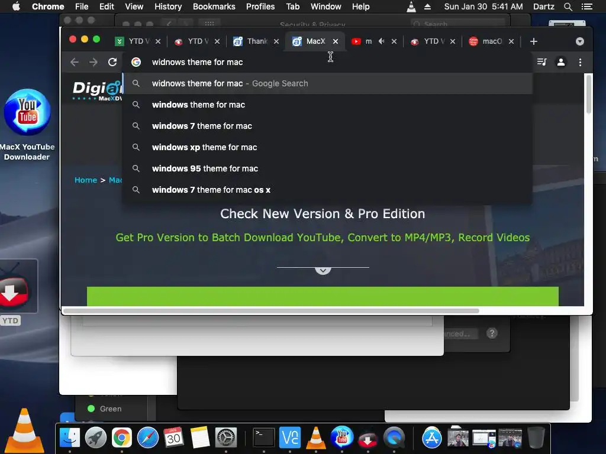Screen dimensions: 606x454
Task: Open MacX YouTube Downloader in Dock
Action: tap(341, 437)
